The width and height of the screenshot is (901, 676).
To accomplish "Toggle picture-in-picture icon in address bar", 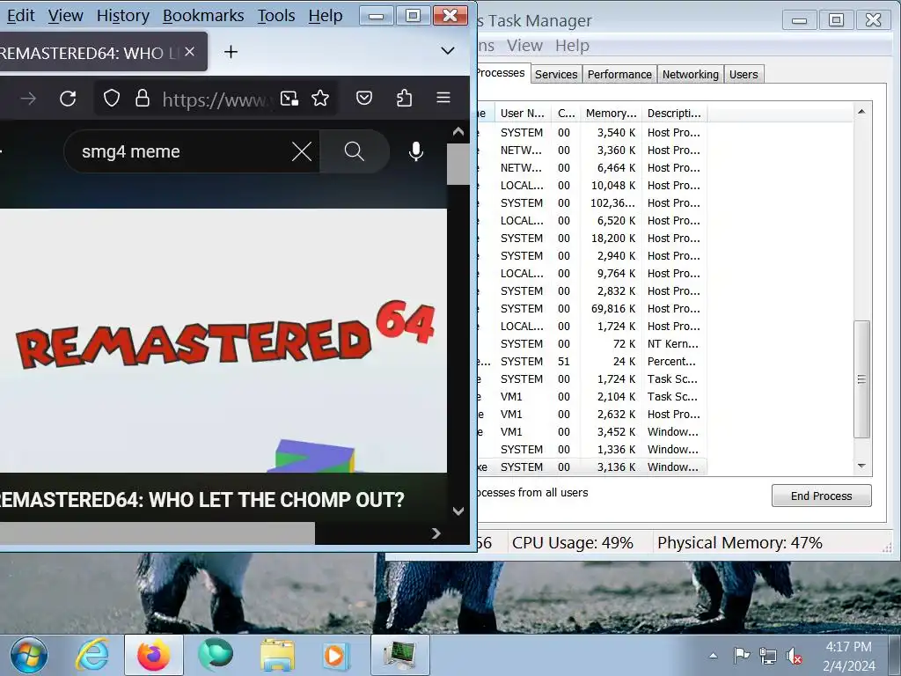I will (289, 99).
